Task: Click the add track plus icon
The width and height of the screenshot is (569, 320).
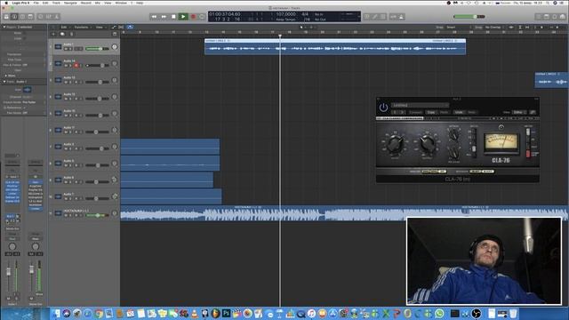Action: pos(53,34)
